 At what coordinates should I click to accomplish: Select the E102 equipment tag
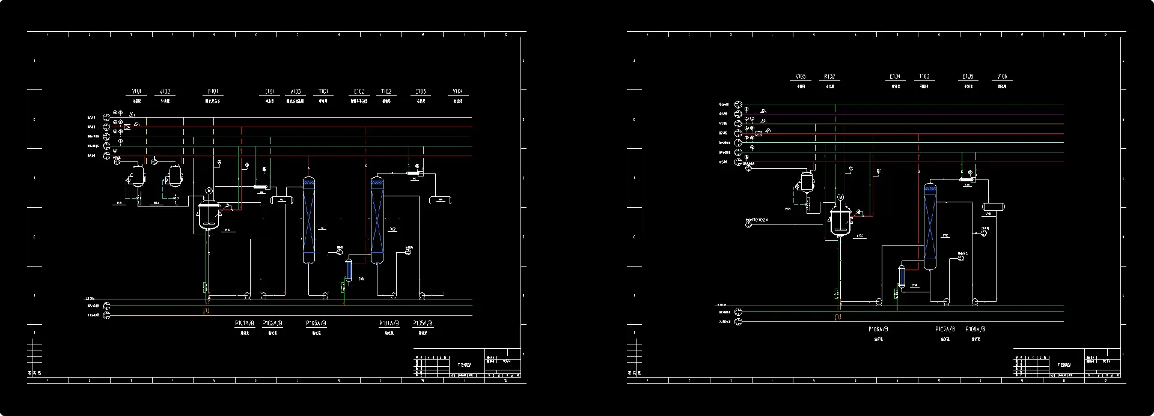tap(359, 92)
